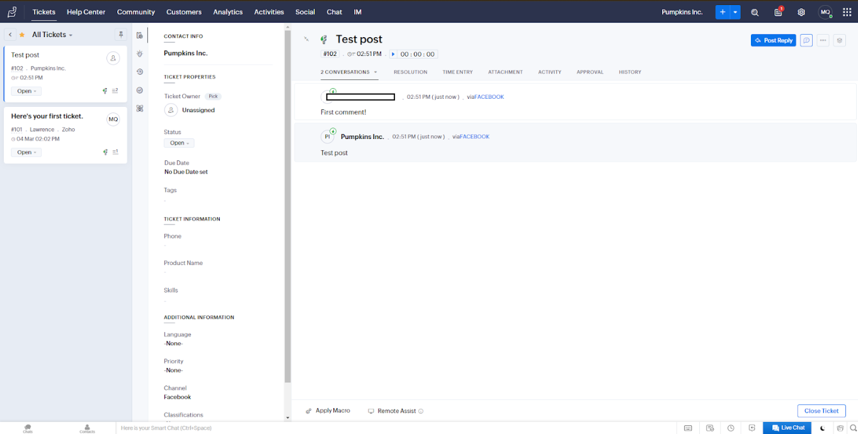Open the notifications icon with red badge
This screenshot has height=434, width=858.
[x=779, y=12]
